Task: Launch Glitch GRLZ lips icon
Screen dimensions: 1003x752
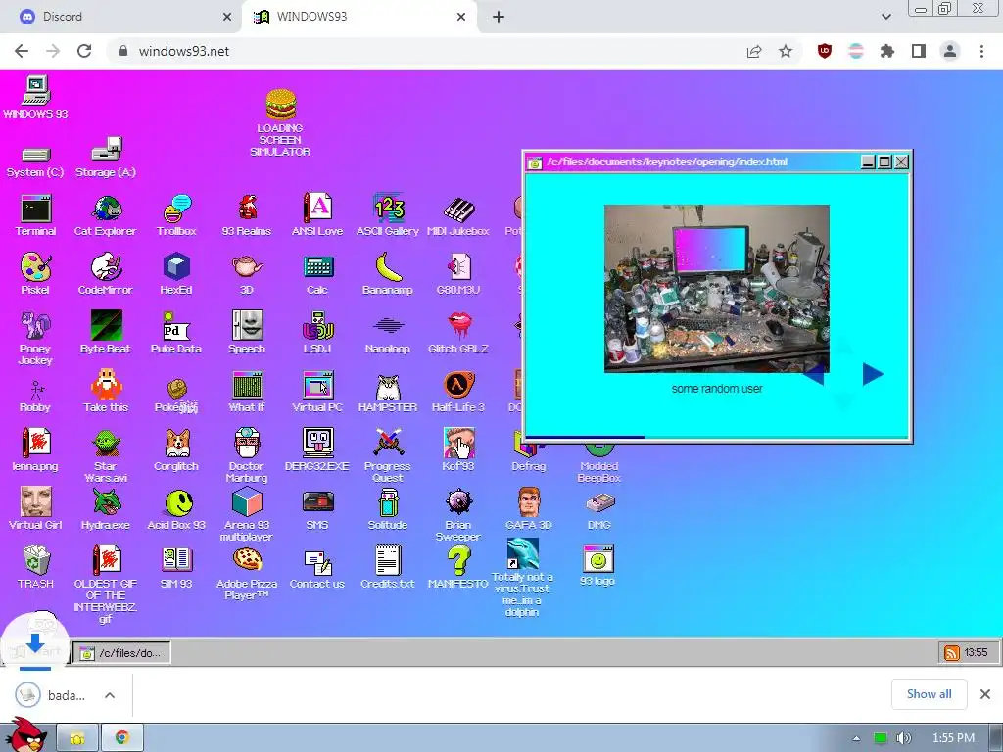Action: (x=458, y=325)
